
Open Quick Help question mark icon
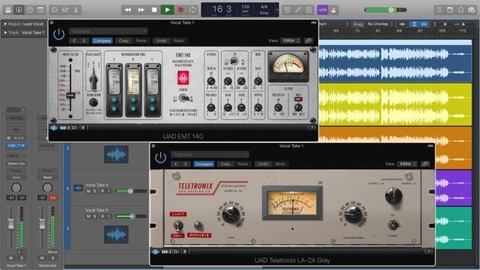point(29,10)
